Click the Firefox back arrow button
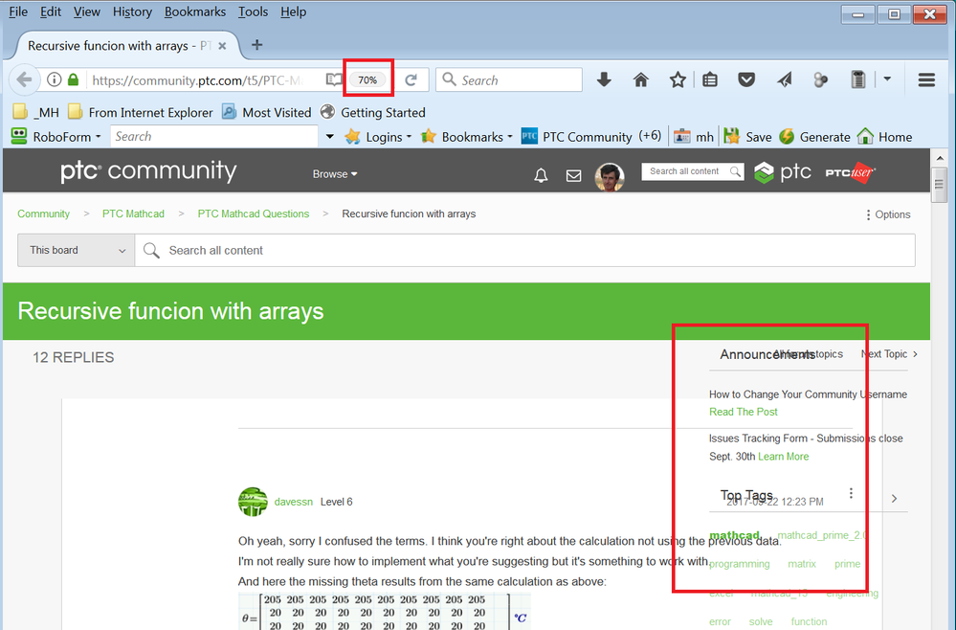This screenshot has height=630, width=956. click(25, 80)
